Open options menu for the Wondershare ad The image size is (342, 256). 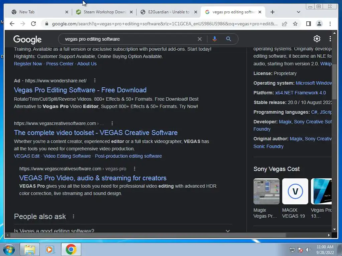coord(95,81)
